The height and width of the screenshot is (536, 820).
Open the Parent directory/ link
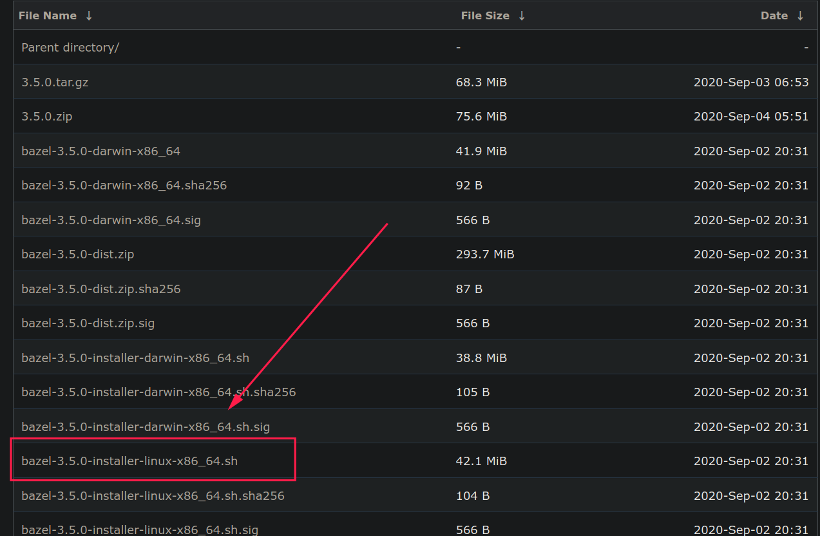click(70, 48)
